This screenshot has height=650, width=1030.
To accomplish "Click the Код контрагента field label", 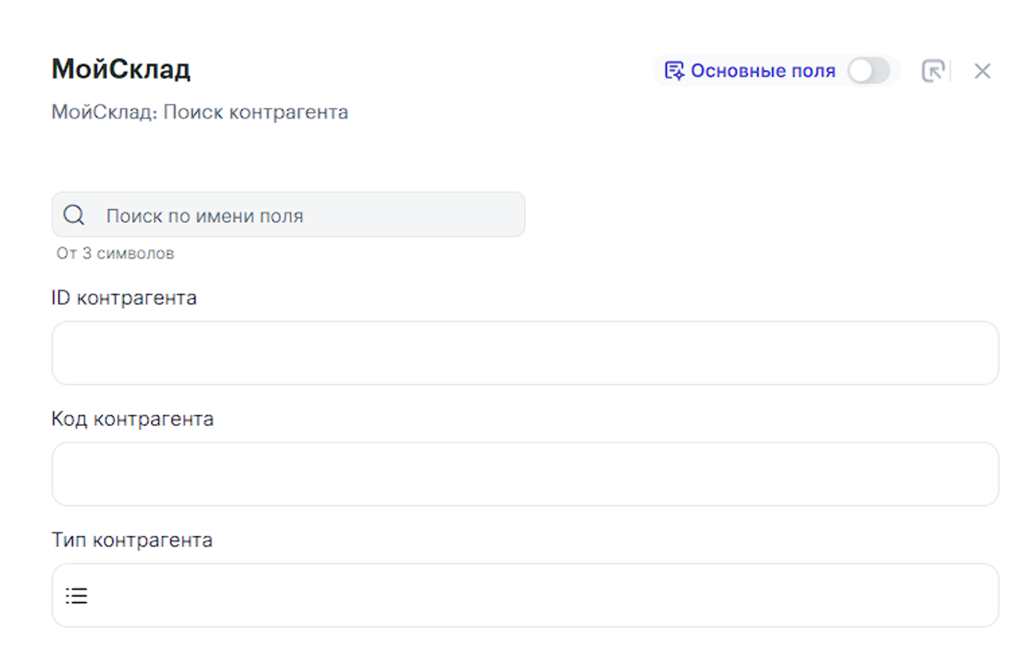I will [132, 419].
